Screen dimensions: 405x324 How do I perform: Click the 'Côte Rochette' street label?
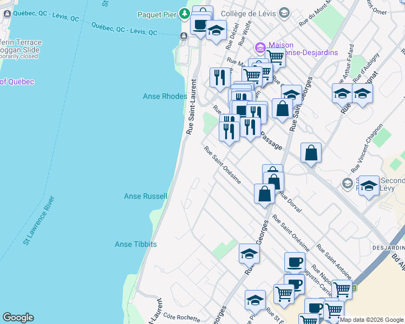[181, 318]
